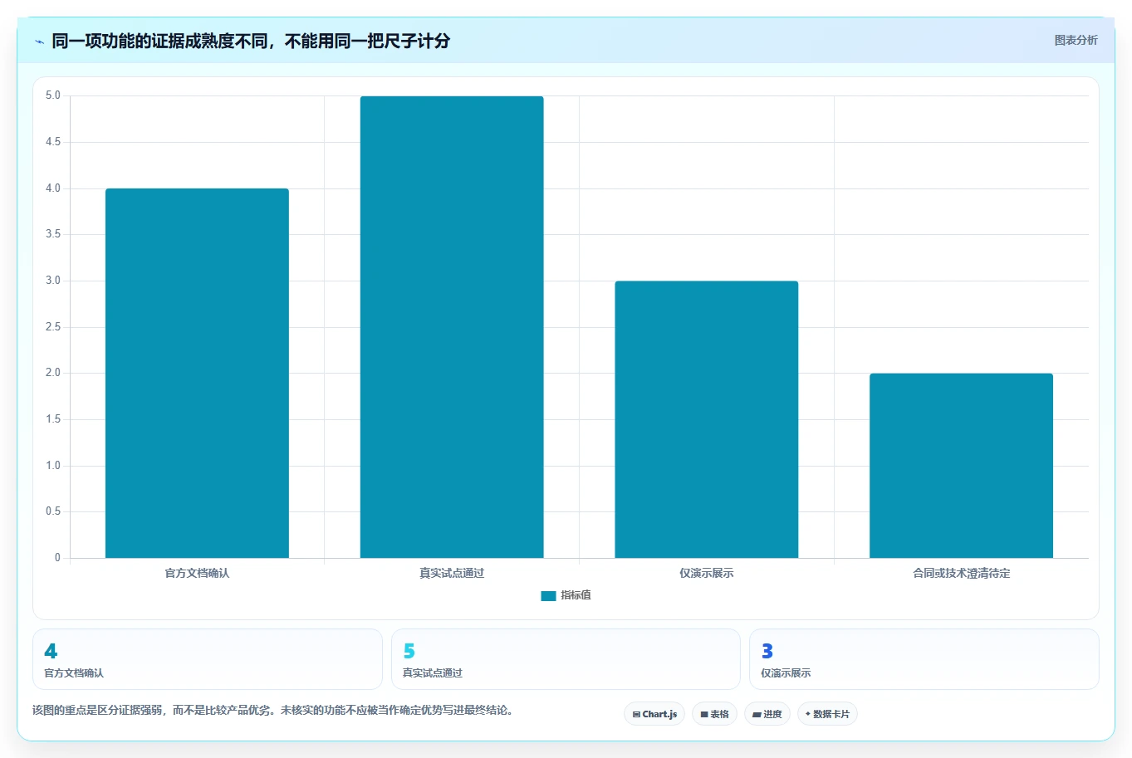Click the 指标值 legend label text
This screenshot has width=1132, height=758.
[x=576, y=595]
